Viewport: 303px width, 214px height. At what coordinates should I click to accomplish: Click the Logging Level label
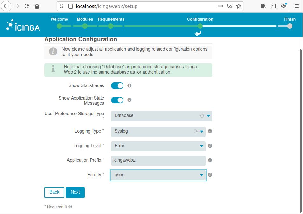[x=89, y=146]
